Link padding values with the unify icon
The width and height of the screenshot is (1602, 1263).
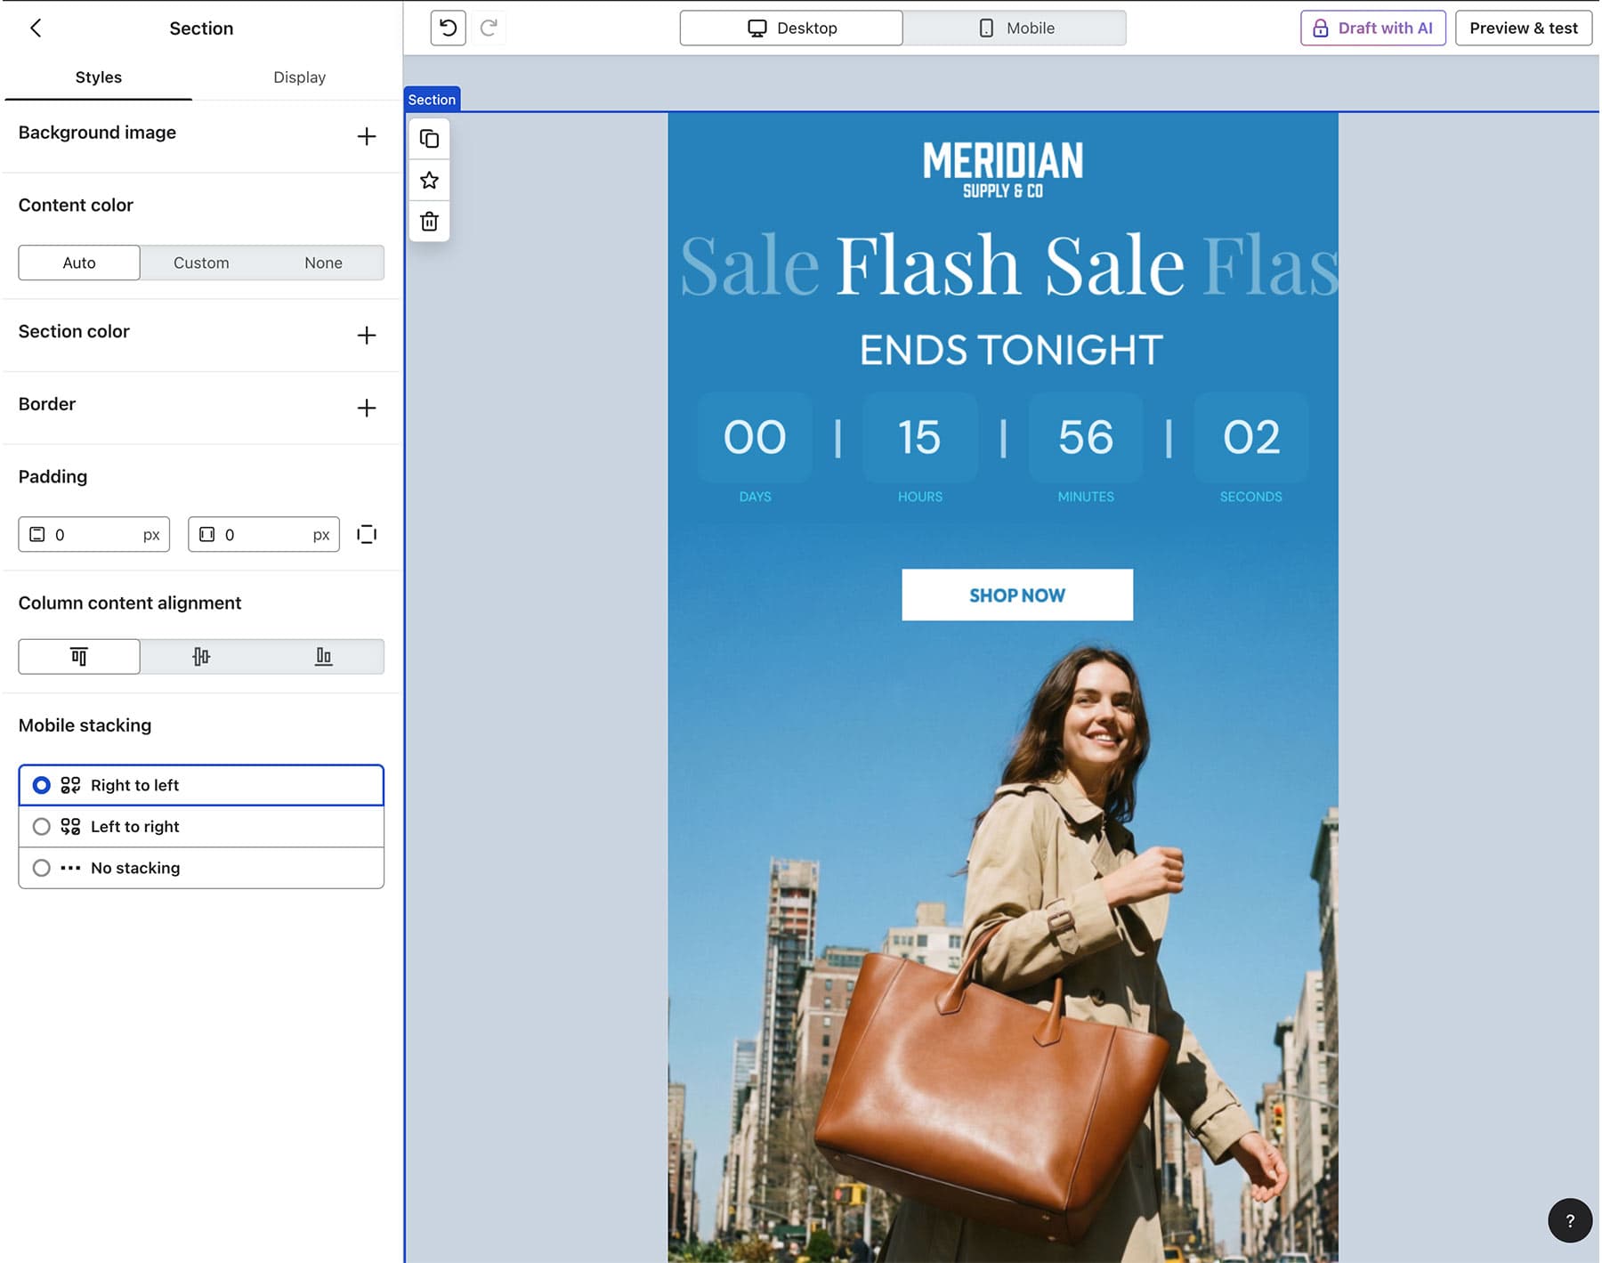366,534
